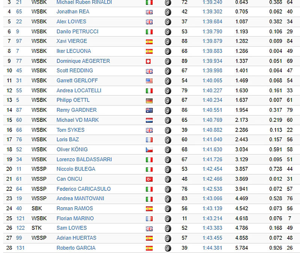Click the Italian flag beside Lorenzo BALDASSARRI
This screenshot has width=300, height=253.
[x=149, y=160]
